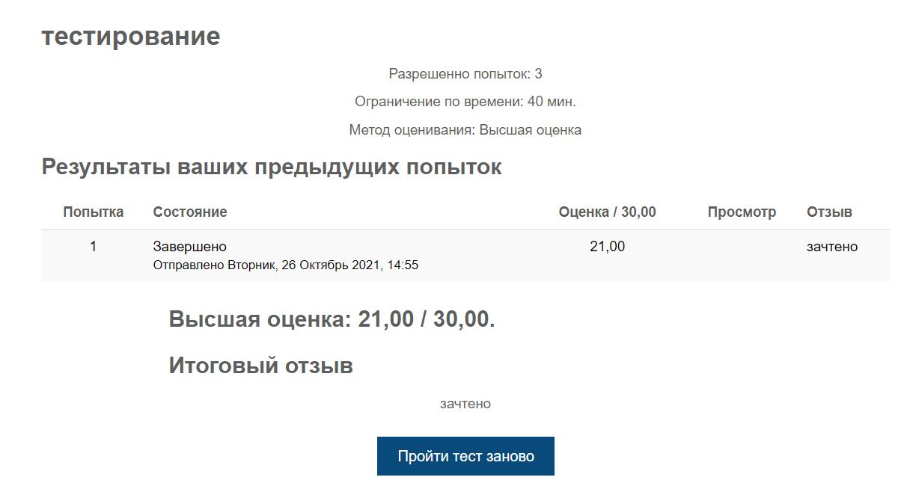
Task: Click the 'Итоговый отзыв' heading
Action: pyautogui.click(x=260, y=366)
